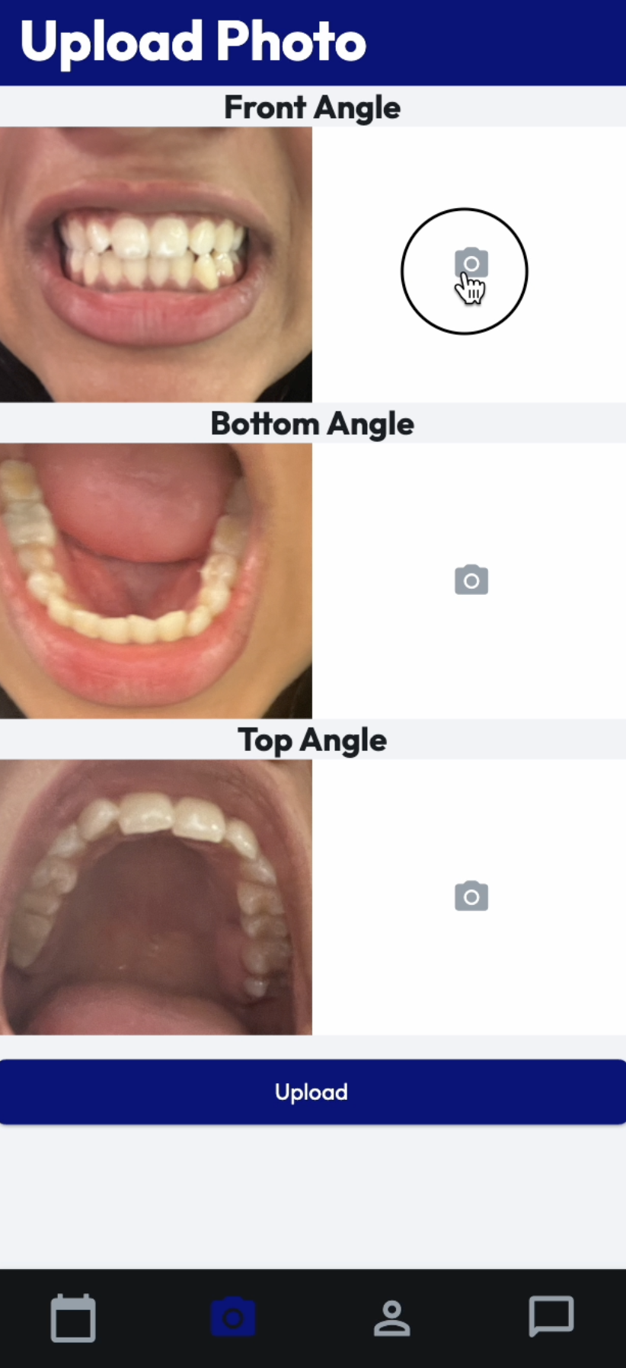Click the empty Bottom Angle upload area

(x=469, y=580)
